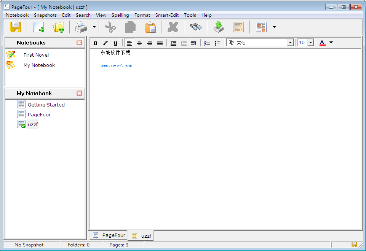This screenshot has height=251, width=366.
Task: Open the Tools menu
Action: [x=190, y=15]
